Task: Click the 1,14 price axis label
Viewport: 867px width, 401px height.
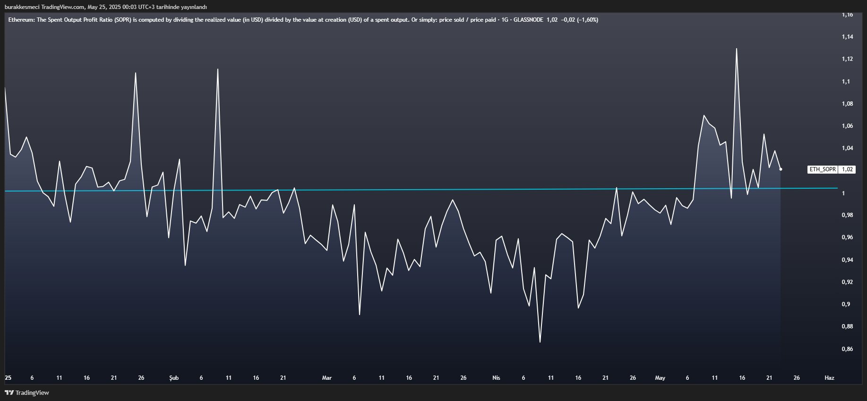Action: 847,37
